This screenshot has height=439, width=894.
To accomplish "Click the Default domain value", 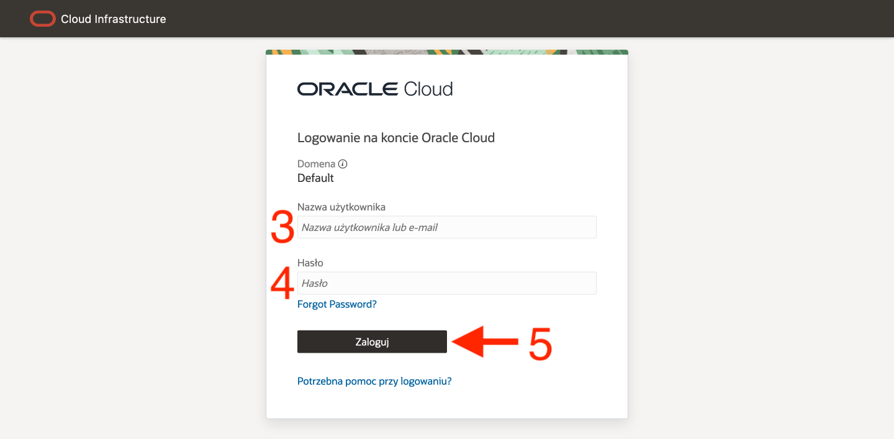I will [315, 178].
